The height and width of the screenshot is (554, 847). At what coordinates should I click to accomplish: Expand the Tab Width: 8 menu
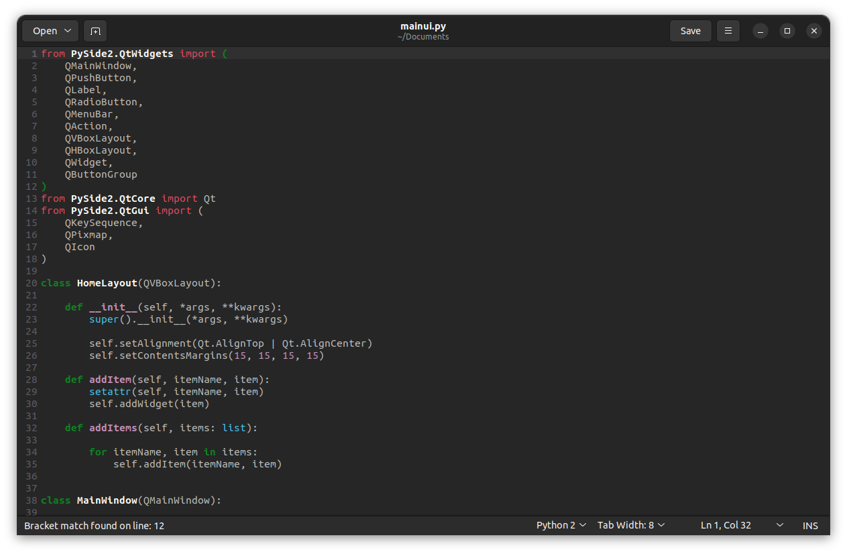tap(631, 525)
